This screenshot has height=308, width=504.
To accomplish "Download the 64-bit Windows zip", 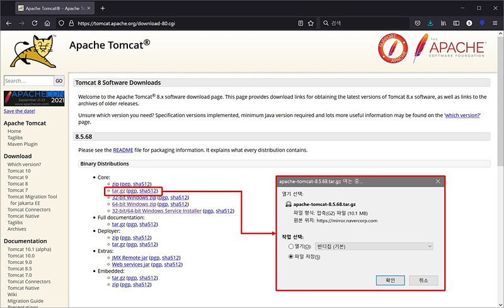I will point(134,204).
